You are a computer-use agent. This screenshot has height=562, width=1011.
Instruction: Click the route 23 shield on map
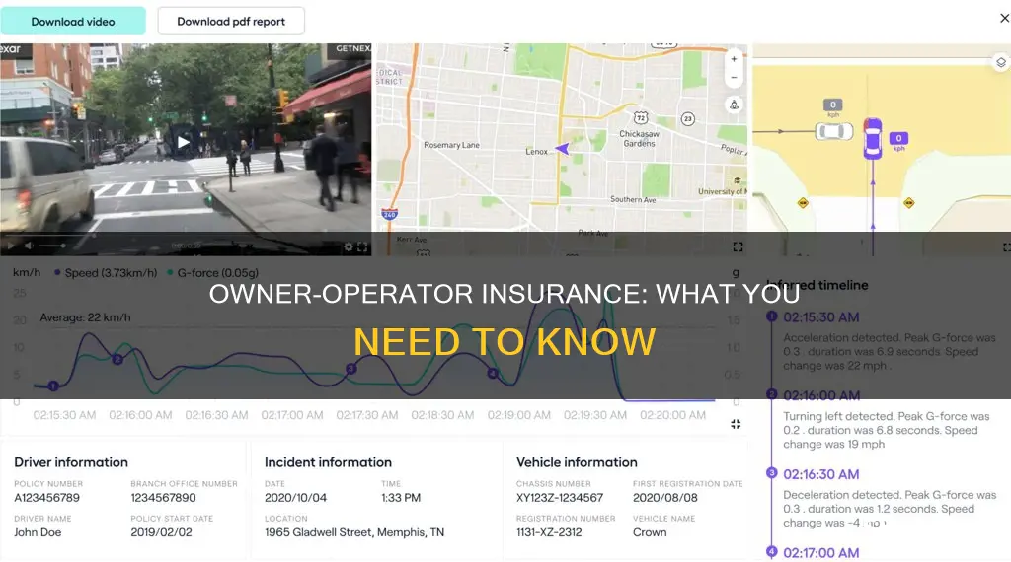pos(688,118)
